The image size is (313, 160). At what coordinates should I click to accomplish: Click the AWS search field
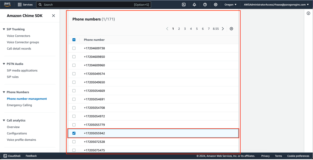pyautogui.click(x=93, y=5)
